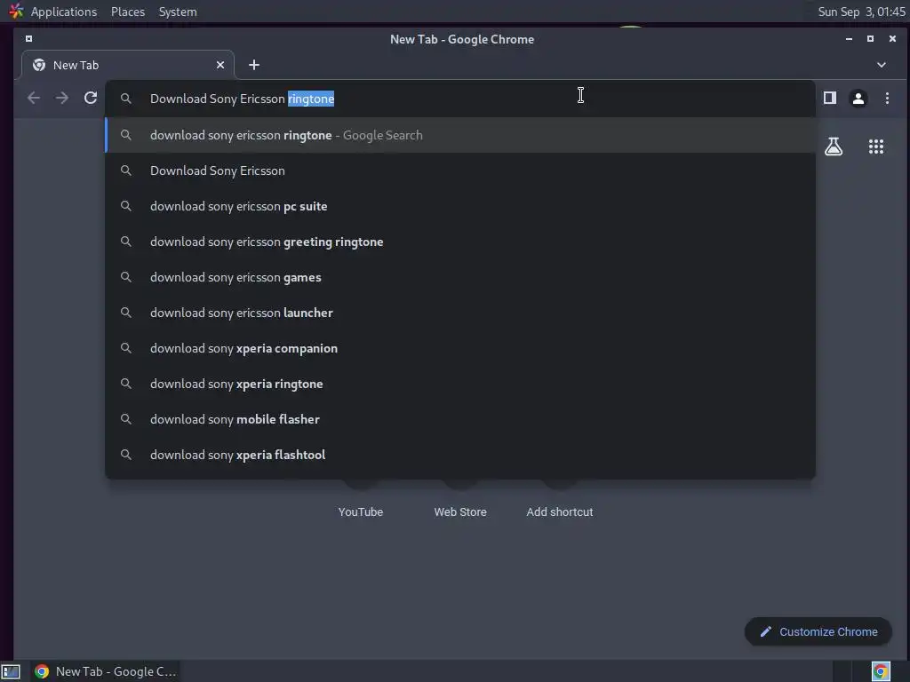Screen dimensions: 910x682
Task: Select 'download sony ericsson greeting ringtone' suggestion
Action: [x=459, y=242]
